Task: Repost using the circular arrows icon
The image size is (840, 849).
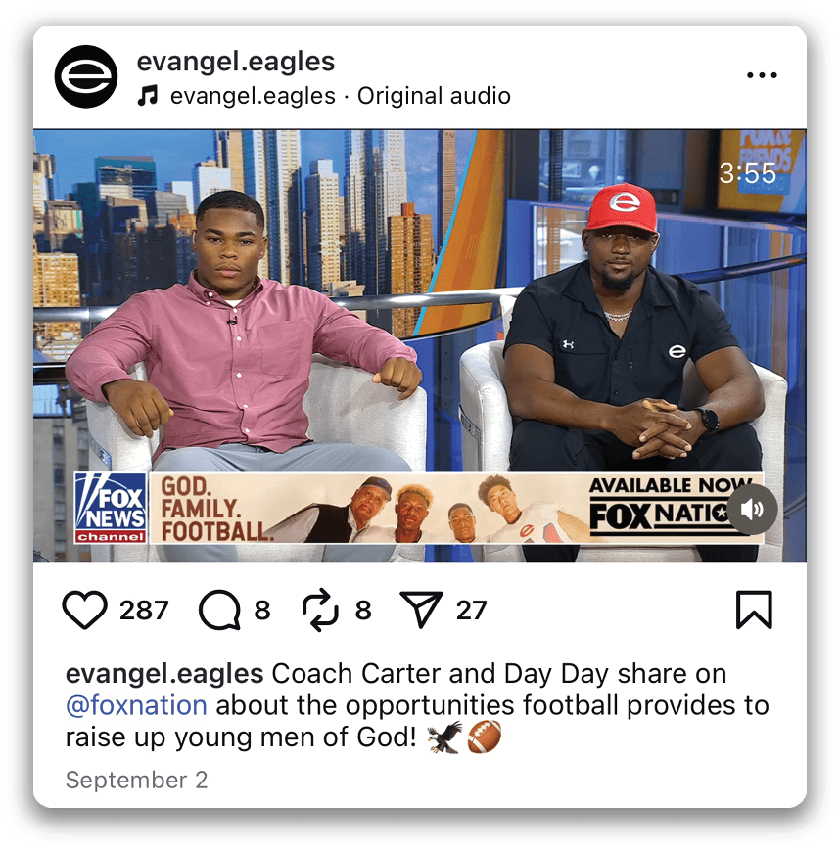Action: coord(320,609)
